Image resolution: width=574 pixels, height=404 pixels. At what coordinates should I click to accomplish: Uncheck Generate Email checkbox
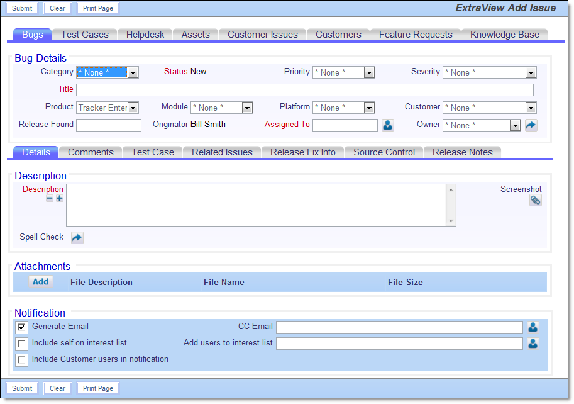click(x=21, y=327)
